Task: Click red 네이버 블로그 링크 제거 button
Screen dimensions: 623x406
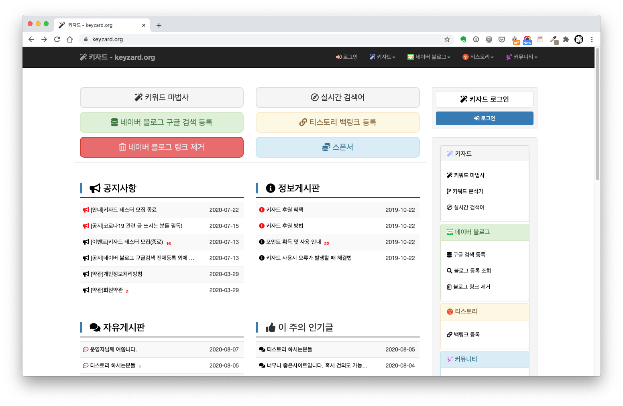Action: tap(162, 147)
